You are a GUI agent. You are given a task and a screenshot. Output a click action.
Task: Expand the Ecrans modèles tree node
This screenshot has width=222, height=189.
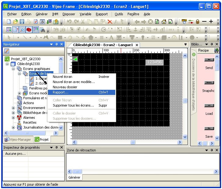tap(20, 93)
